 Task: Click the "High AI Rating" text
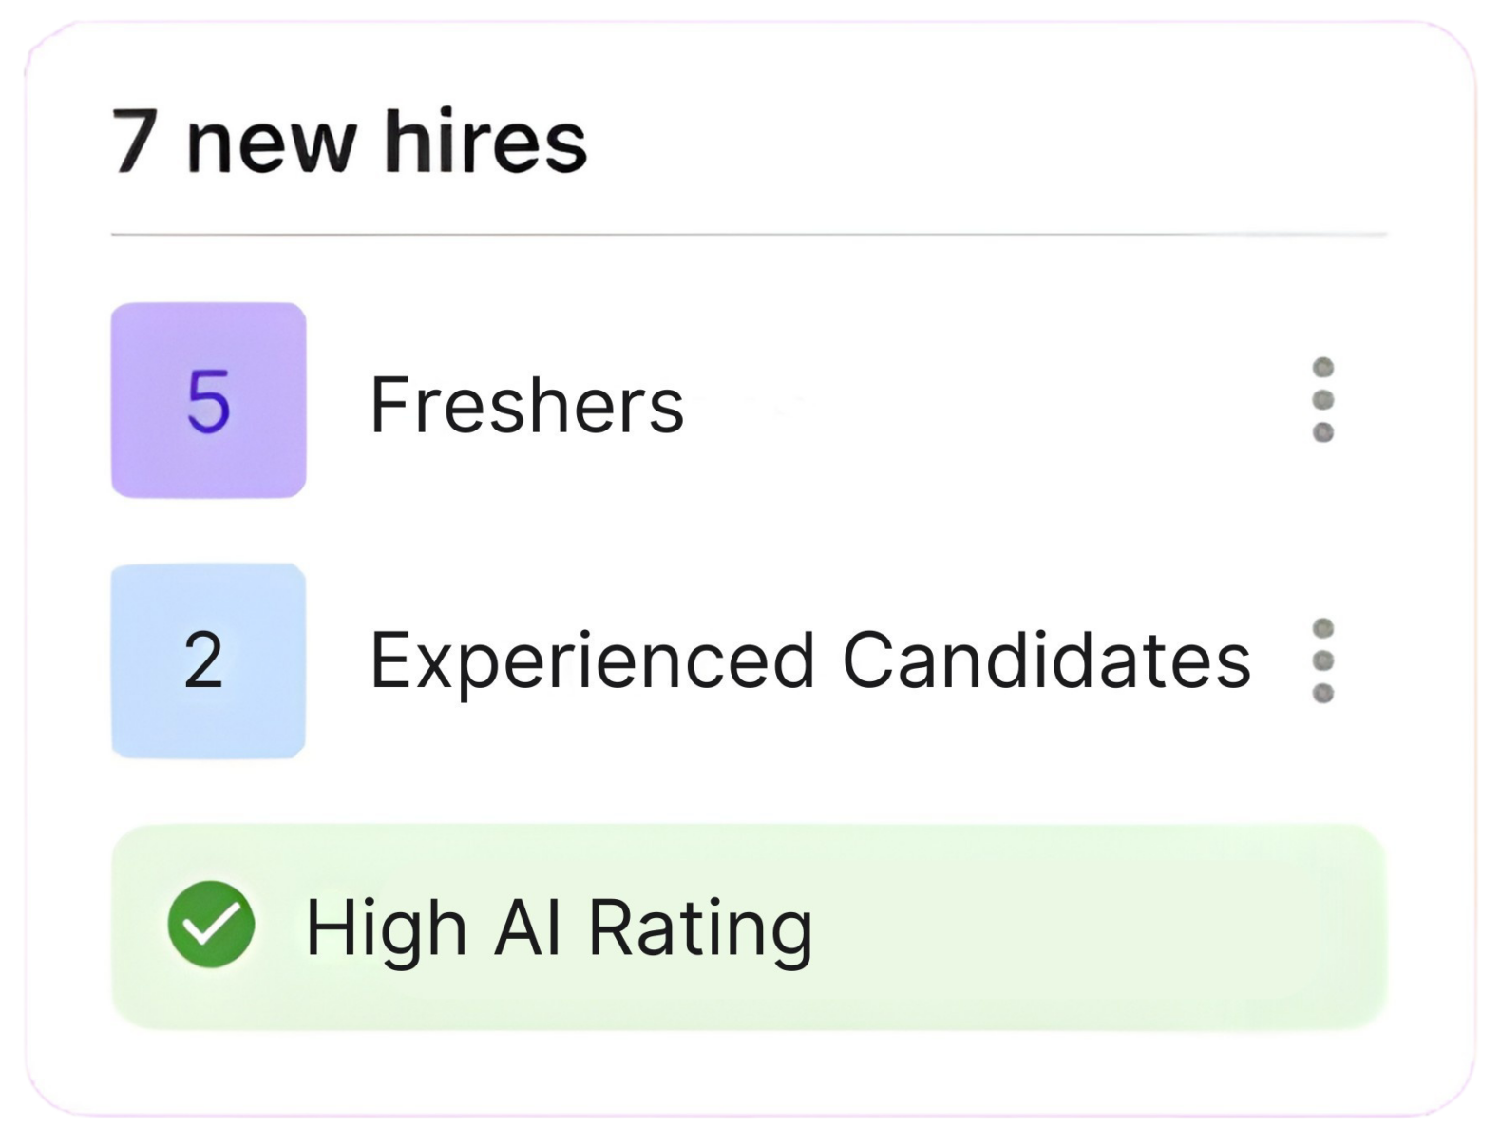(x=559, y=927)
